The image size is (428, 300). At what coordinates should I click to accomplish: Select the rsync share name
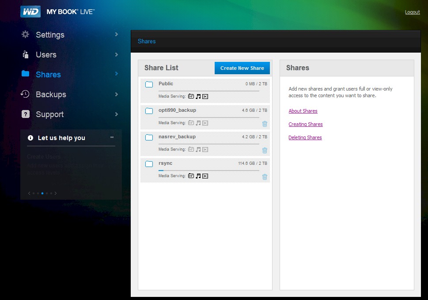click(165, 163)
